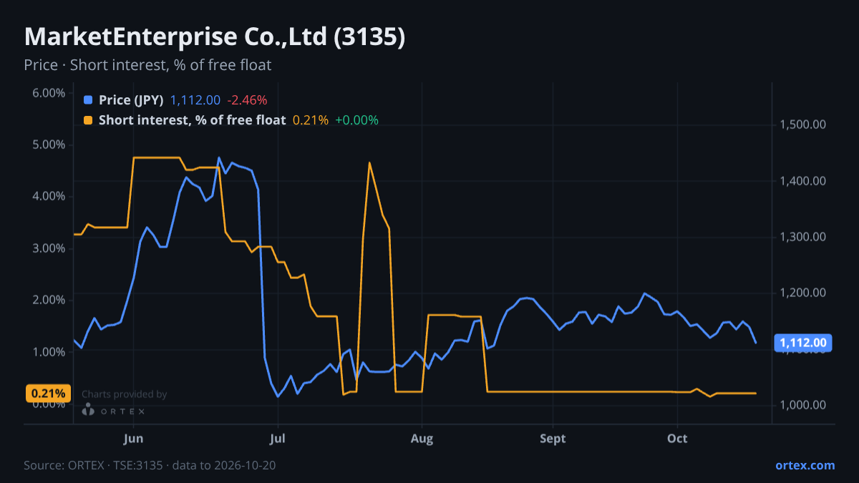Click the 1,400.00 right axis label
Viewport: 859px width, 483px height.
[803, 181]
